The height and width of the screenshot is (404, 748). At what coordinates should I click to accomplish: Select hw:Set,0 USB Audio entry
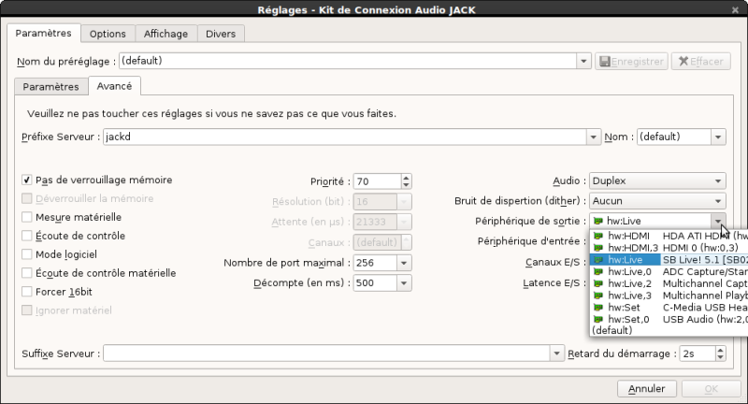pyautogui.click(x=669, y=319)
